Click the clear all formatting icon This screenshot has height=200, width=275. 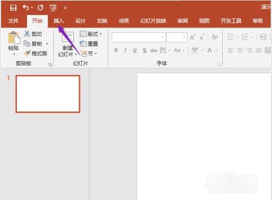pyautogui.click(x=215, y=37)
